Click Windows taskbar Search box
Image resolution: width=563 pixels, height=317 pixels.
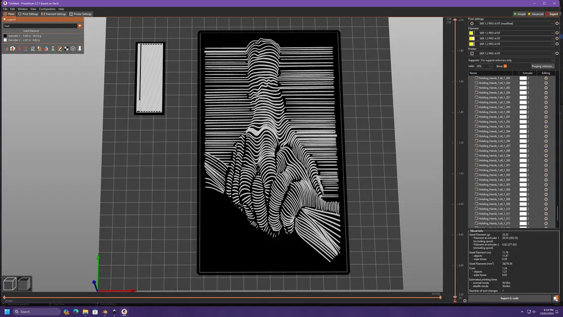(x=36, y=311)
